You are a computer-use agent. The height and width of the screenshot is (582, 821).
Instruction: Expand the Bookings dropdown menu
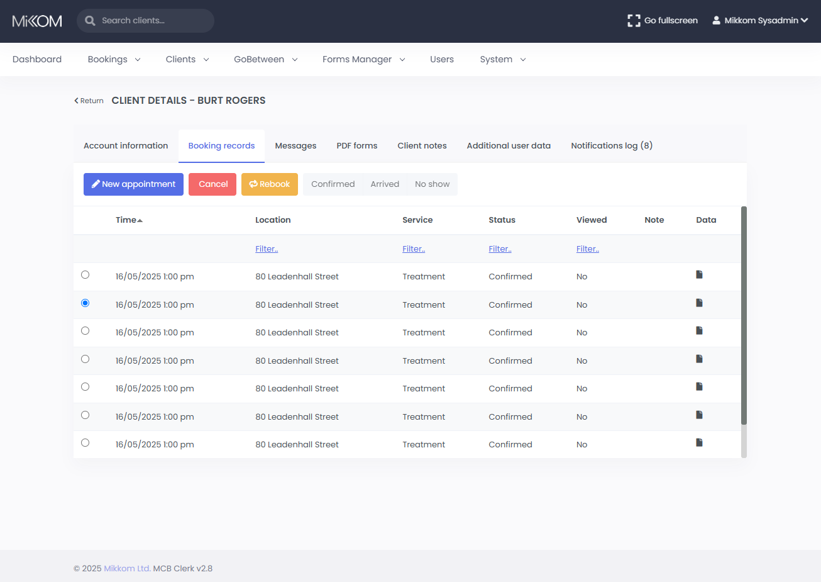[114, 60]
